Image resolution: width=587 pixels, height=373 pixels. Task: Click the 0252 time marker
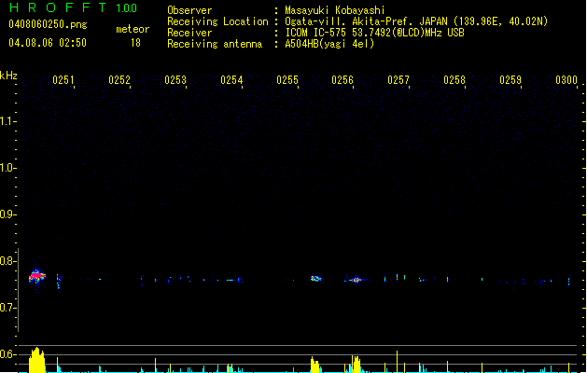(119, 80)
